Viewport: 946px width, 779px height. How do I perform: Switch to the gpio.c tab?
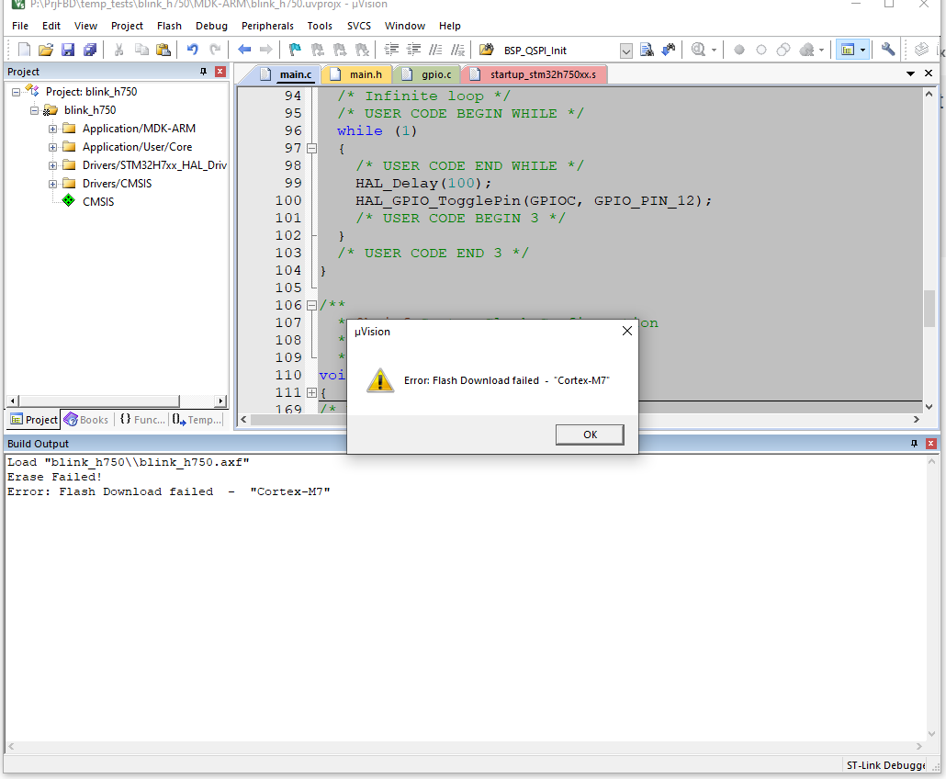[x=436, y=73]
